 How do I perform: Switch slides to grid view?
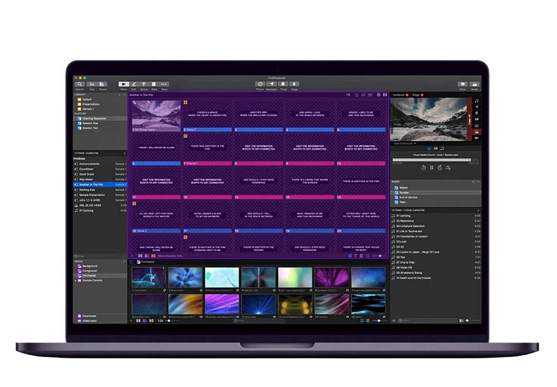coord(350,256)
